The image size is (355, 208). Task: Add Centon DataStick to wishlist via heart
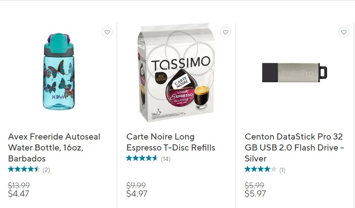point(344,32)
